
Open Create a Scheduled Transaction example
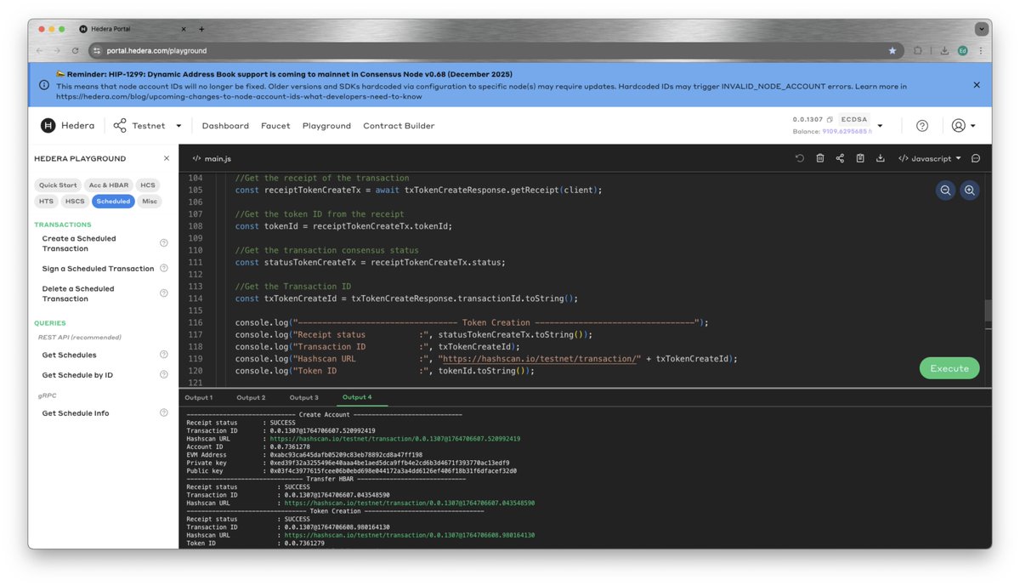tap(79, 243)
